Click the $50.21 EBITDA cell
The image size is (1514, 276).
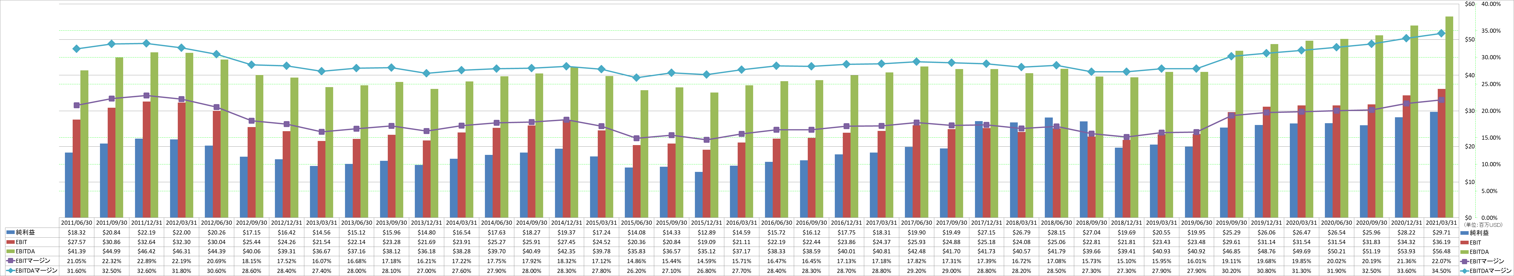(1336, 251)
